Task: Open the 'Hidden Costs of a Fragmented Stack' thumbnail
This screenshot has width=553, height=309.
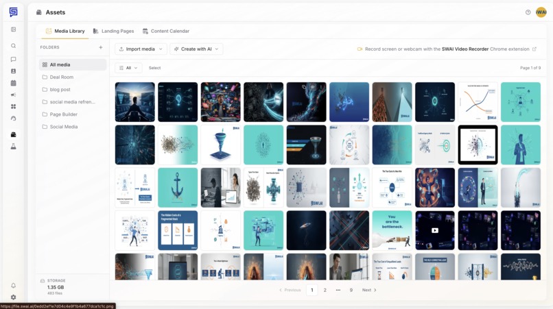Action: coord(178,230)
